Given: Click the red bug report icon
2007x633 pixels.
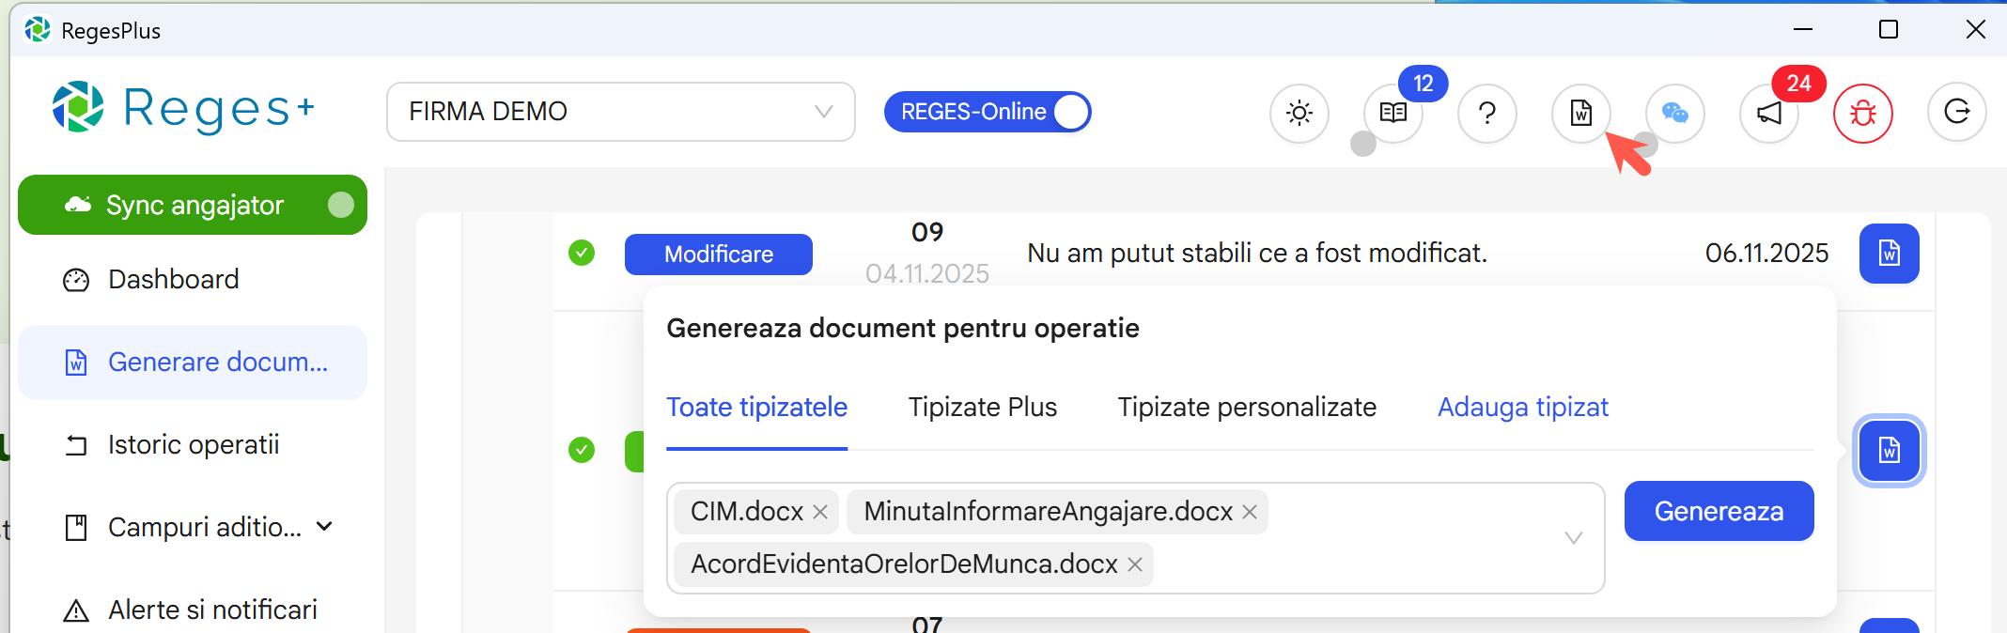Looking at the screenshot, I should coord(1863,114).
